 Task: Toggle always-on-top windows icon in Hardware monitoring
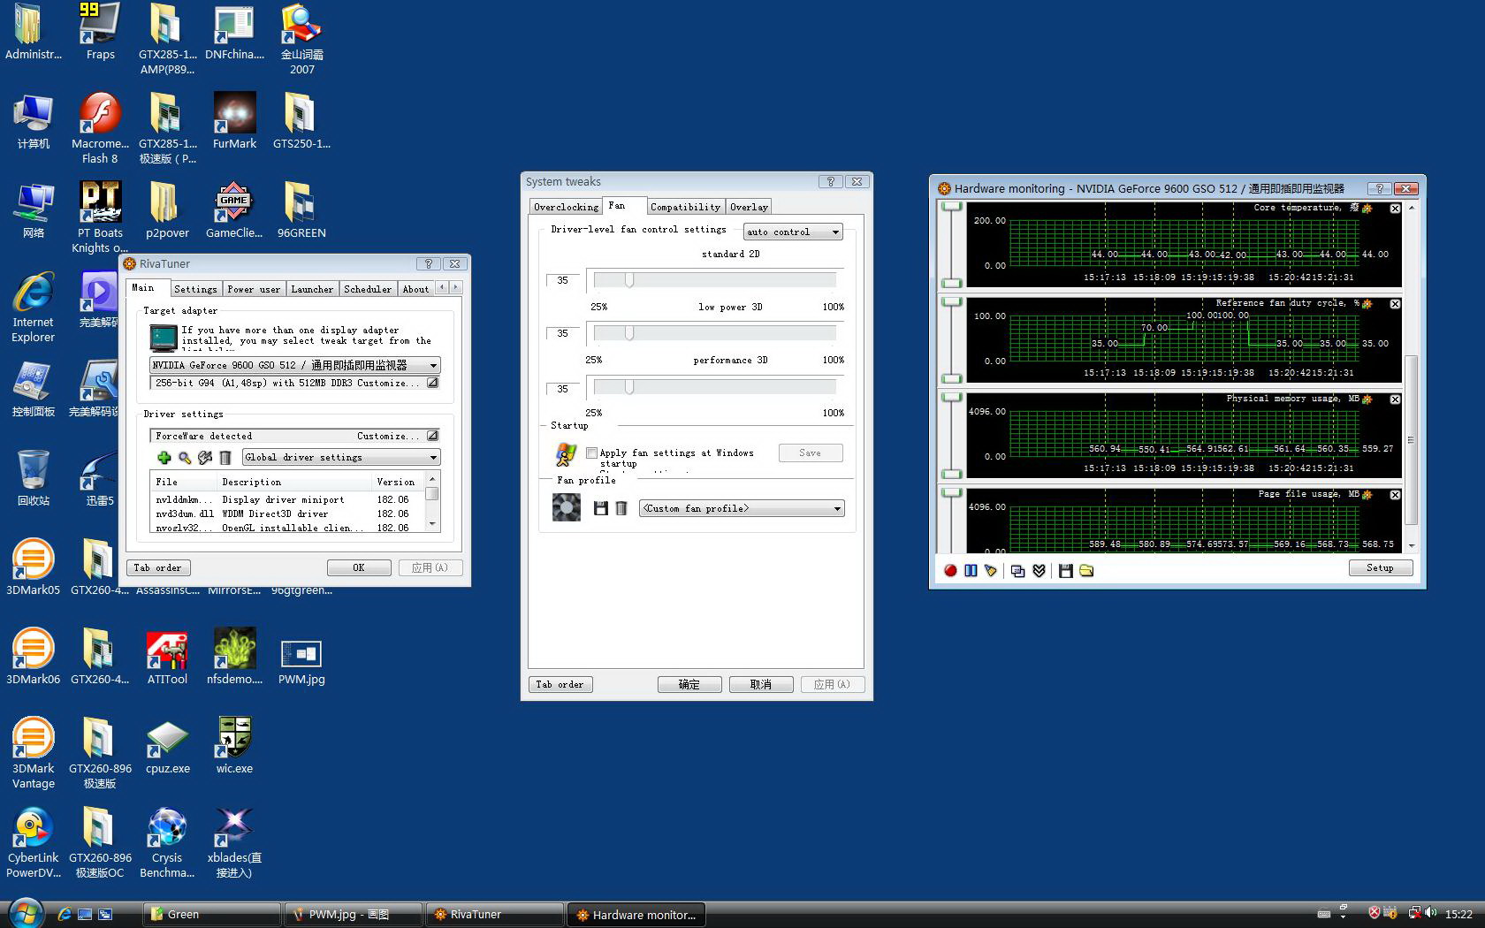click(x=1018, y=571)
